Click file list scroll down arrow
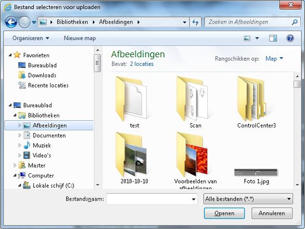 297,185
